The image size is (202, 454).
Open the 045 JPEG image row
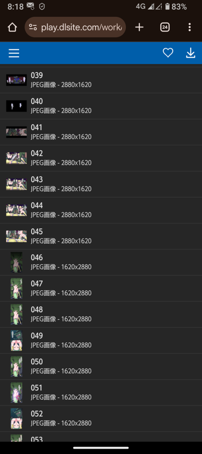tap(101, 236)
